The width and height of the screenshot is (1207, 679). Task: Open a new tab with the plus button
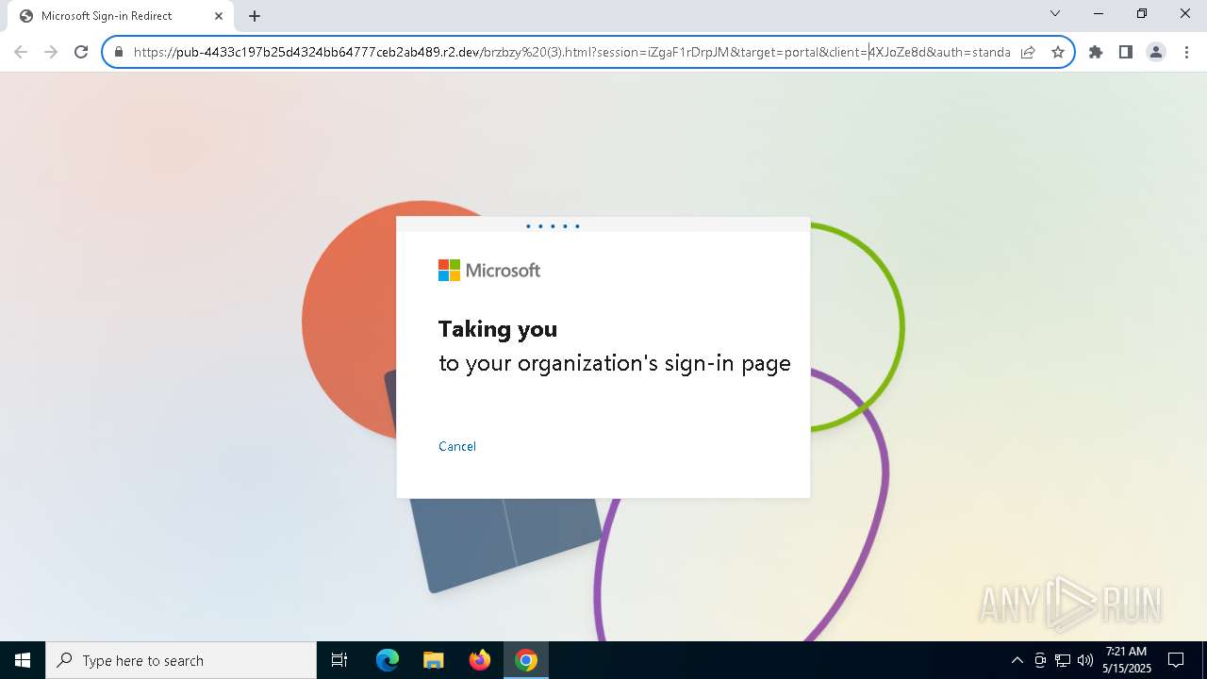[x=255, y=16]
